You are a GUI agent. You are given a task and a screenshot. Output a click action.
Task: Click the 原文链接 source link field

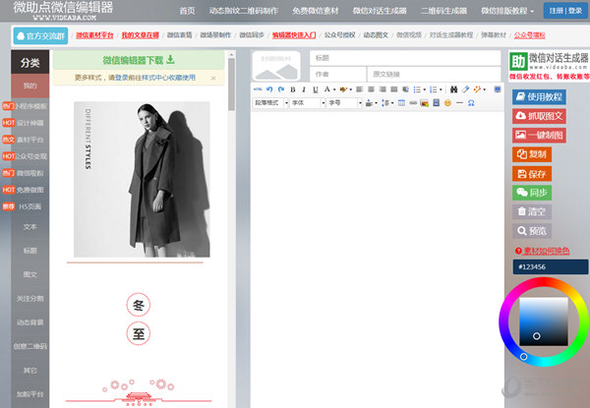[434, 74]
